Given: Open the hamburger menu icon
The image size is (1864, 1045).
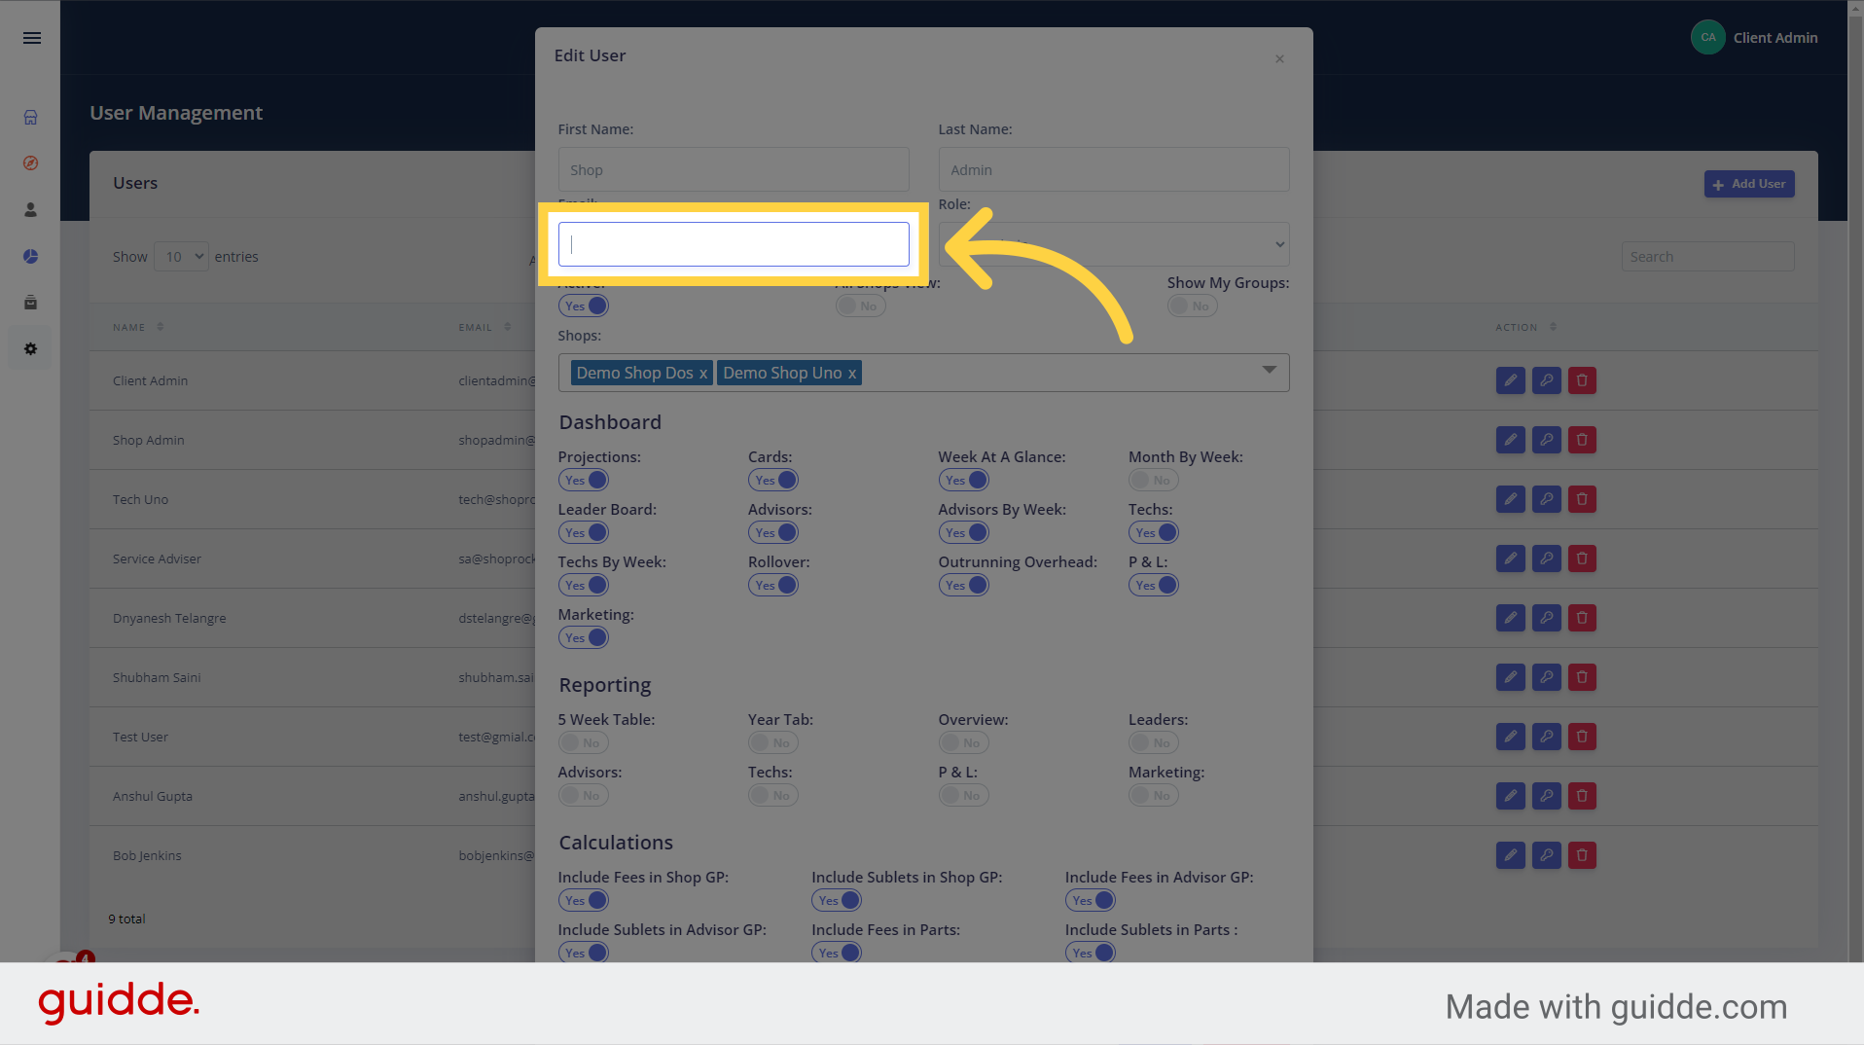Looking at the screenshot, I should (x=32, y=38).
